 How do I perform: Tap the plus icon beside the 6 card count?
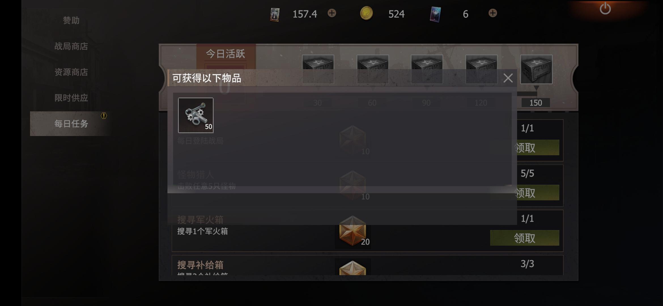[493, 13]
